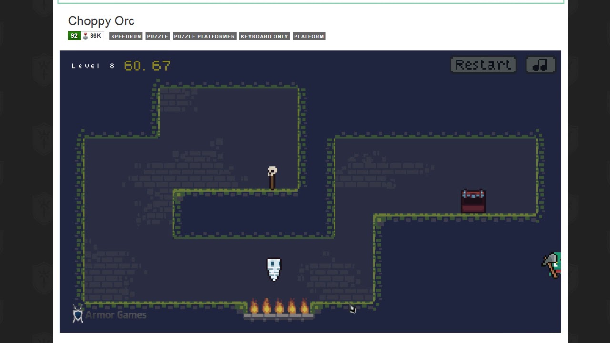Viewport: 610px width, 343px height.
Task: Click the green 92 rating badge
Action: [74, 36]
